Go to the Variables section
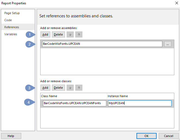This screenshot has width=180, height=140. (x=11, y=34)
